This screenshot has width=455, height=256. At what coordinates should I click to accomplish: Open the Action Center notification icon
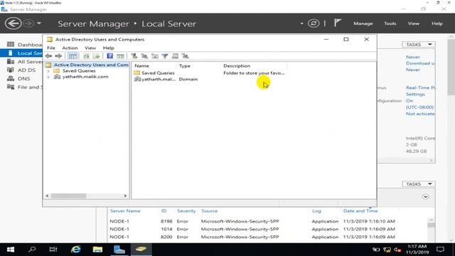click(441, 250)
